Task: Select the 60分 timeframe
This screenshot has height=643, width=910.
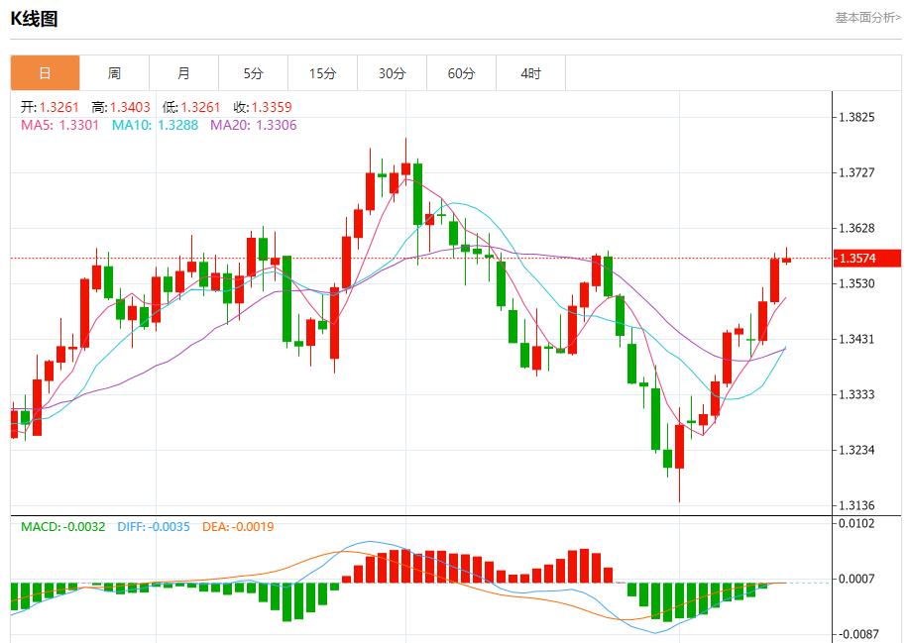Action: (462, 72)
